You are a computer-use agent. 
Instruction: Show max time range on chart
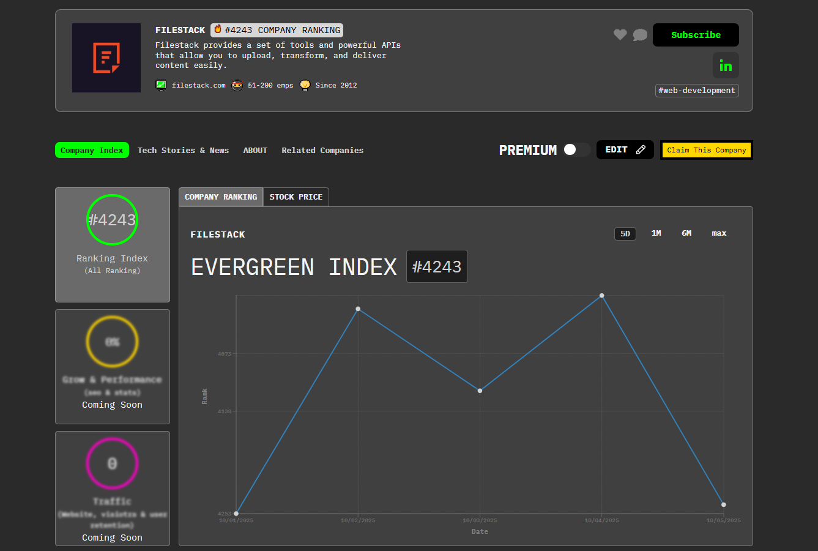click(719, 233)
